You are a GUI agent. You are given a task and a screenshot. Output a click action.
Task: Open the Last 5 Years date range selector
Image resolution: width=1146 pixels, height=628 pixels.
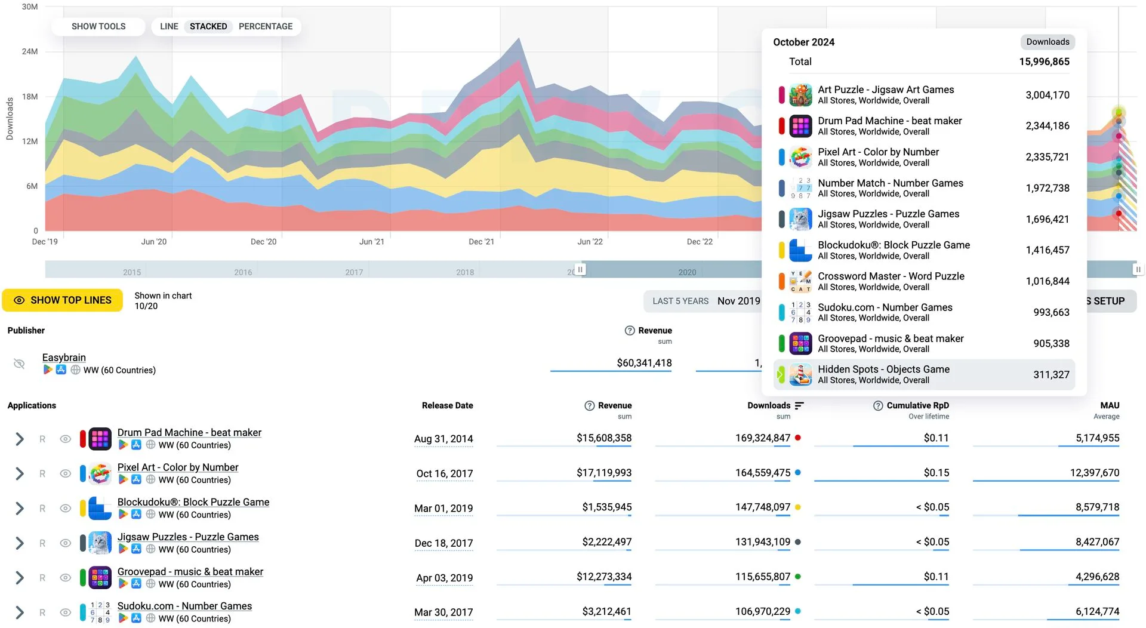[703, 301]
